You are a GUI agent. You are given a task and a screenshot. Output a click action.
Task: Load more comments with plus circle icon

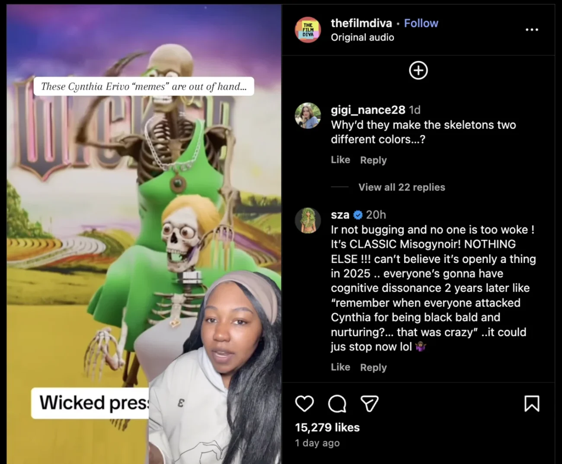pos(418,70)
